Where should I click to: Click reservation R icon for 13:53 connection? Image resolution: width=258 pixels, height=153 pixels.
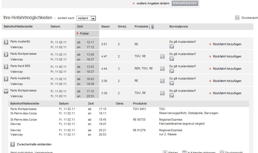tap(162, 69)
